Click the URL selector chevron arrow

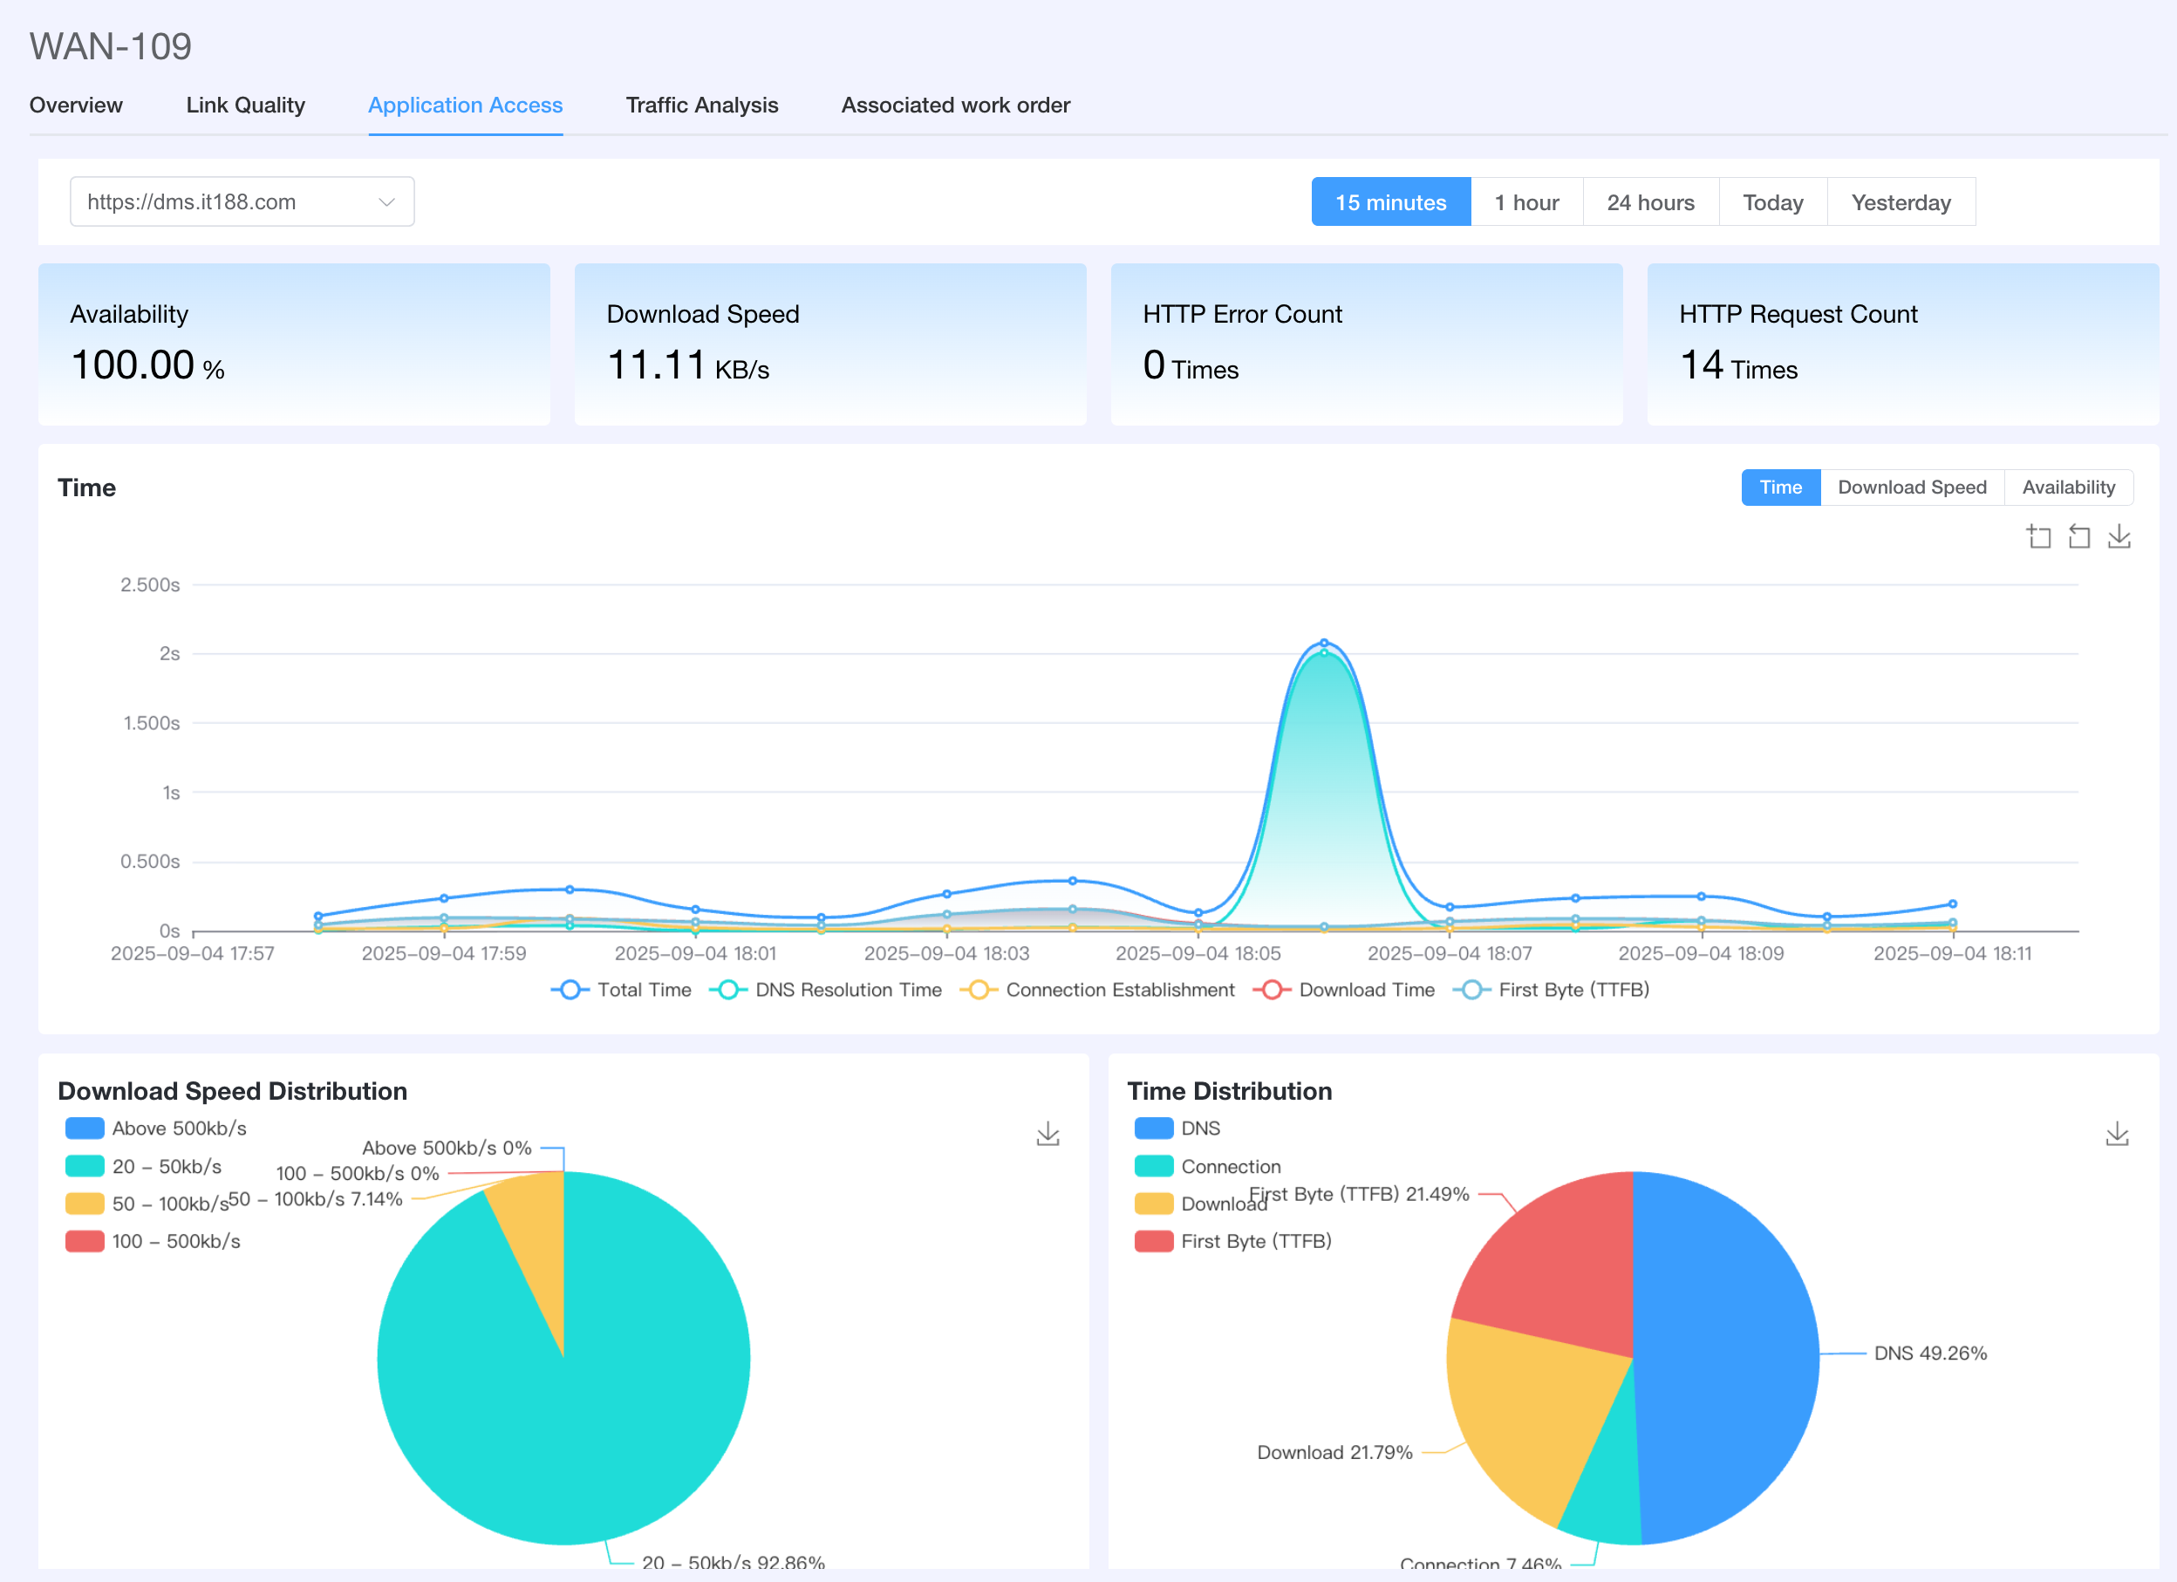pyautogui.click(x=387, y=201)
